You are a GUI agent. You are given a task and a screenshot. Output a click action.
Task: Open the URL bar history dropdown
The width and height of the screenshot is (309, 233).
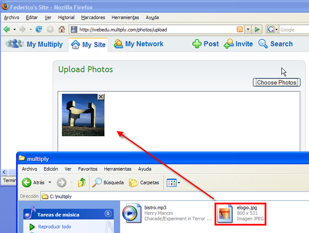(248, 29)
